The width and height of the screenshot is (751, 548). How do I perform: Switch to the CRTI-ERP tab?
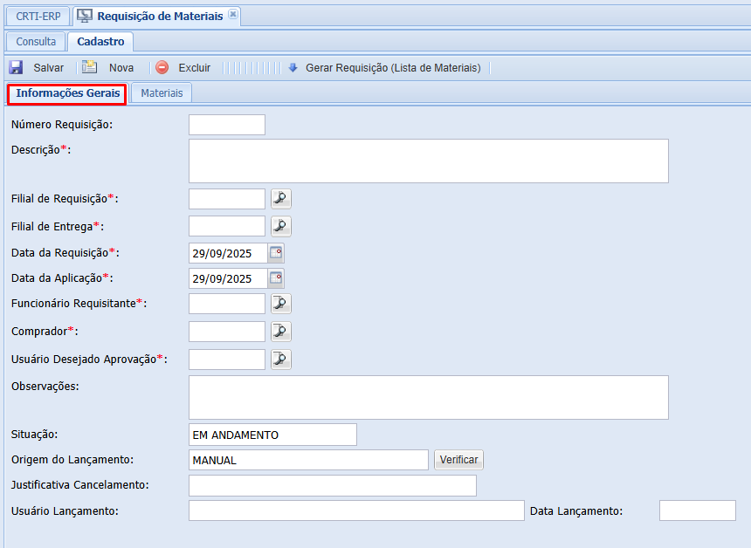[x=38, y=17]
